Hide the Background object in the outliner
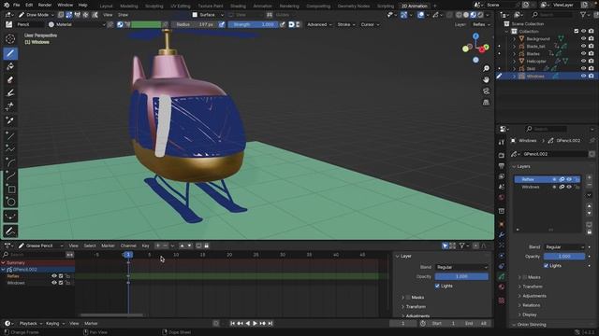Screen dimensions: 599x336 click(x=583, y=38)
